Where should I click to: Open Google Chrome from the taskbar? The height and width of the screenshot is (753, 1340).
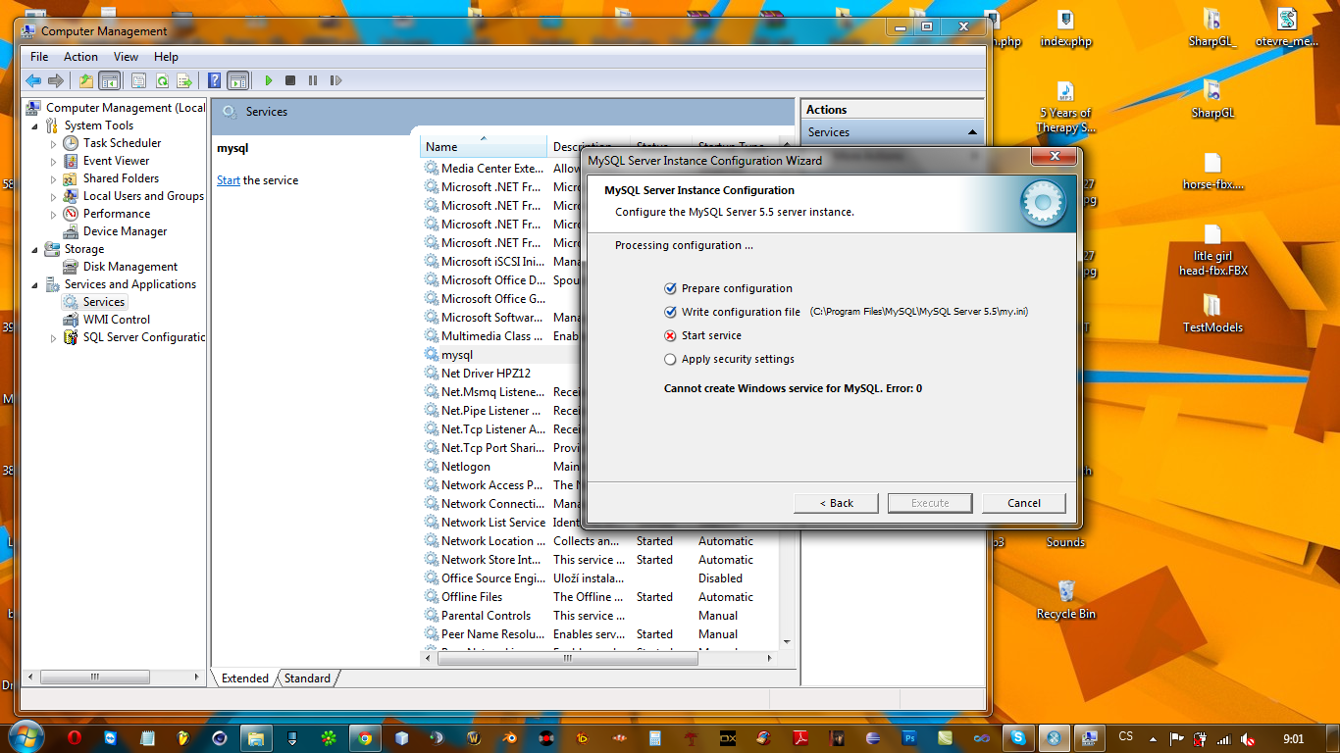(x=364, y=737)
